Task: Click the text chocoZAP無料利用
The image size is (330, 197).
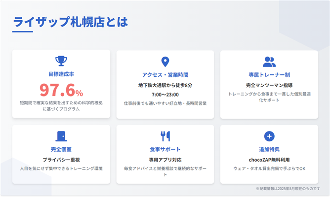Action: [x=269, y=160]
